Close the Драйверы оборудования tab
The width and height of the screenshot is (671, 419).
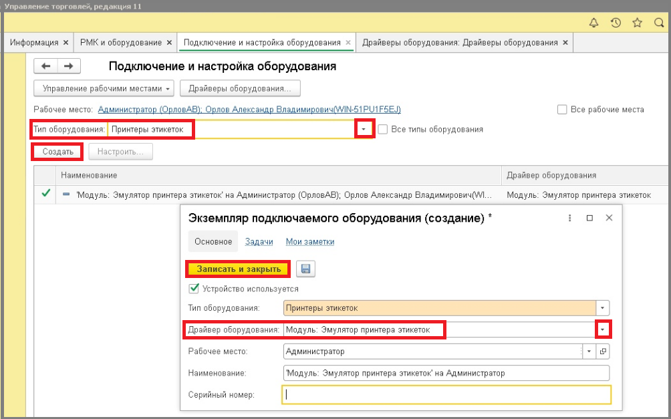pos(565,42)
